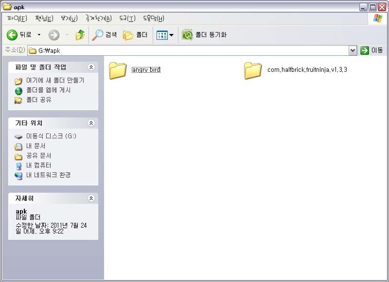Image resolution: width=389 pixels, height=282 pixels.
Task: Open the Help (도움말) menu
Action: (154, 18)
